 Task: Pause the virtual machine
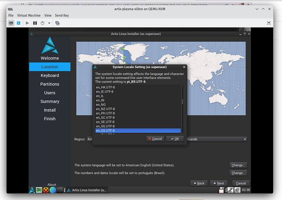pos(35,23)
